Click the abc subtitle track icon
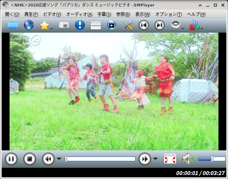This screenshot has width=228, height=179. click(194, 25)
